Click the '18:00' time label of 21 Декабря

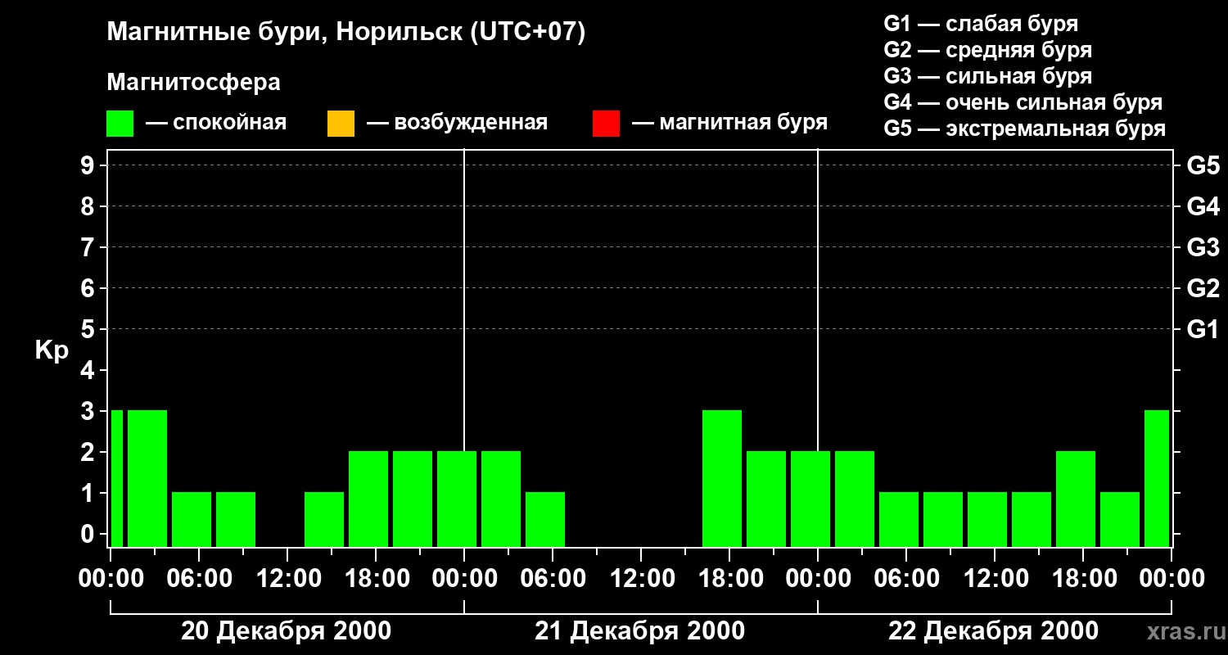[729, 579]
